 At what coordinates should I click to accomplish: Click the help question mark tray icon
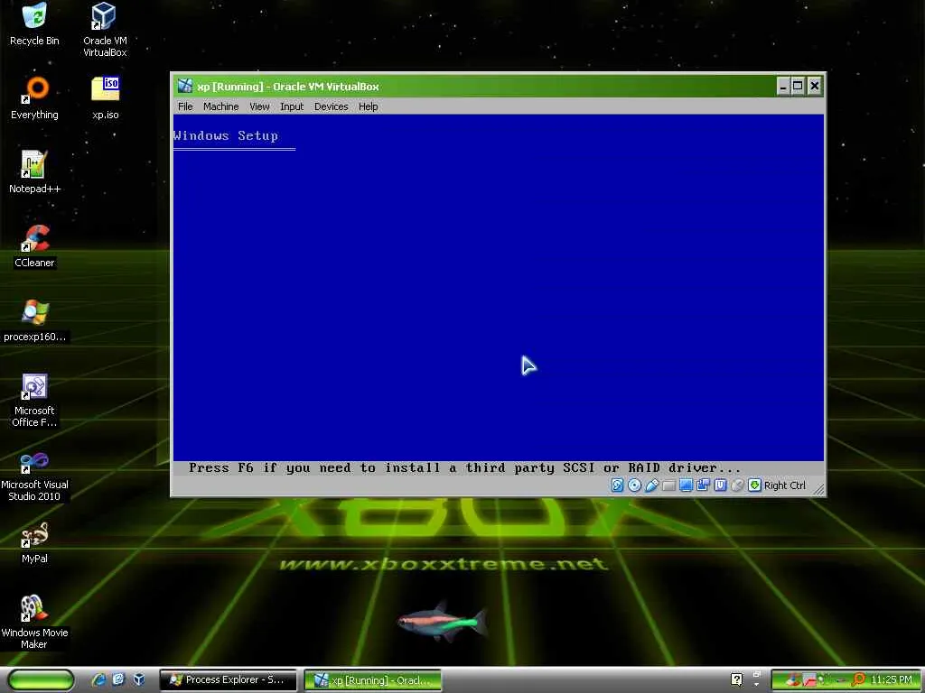point(736,679)
